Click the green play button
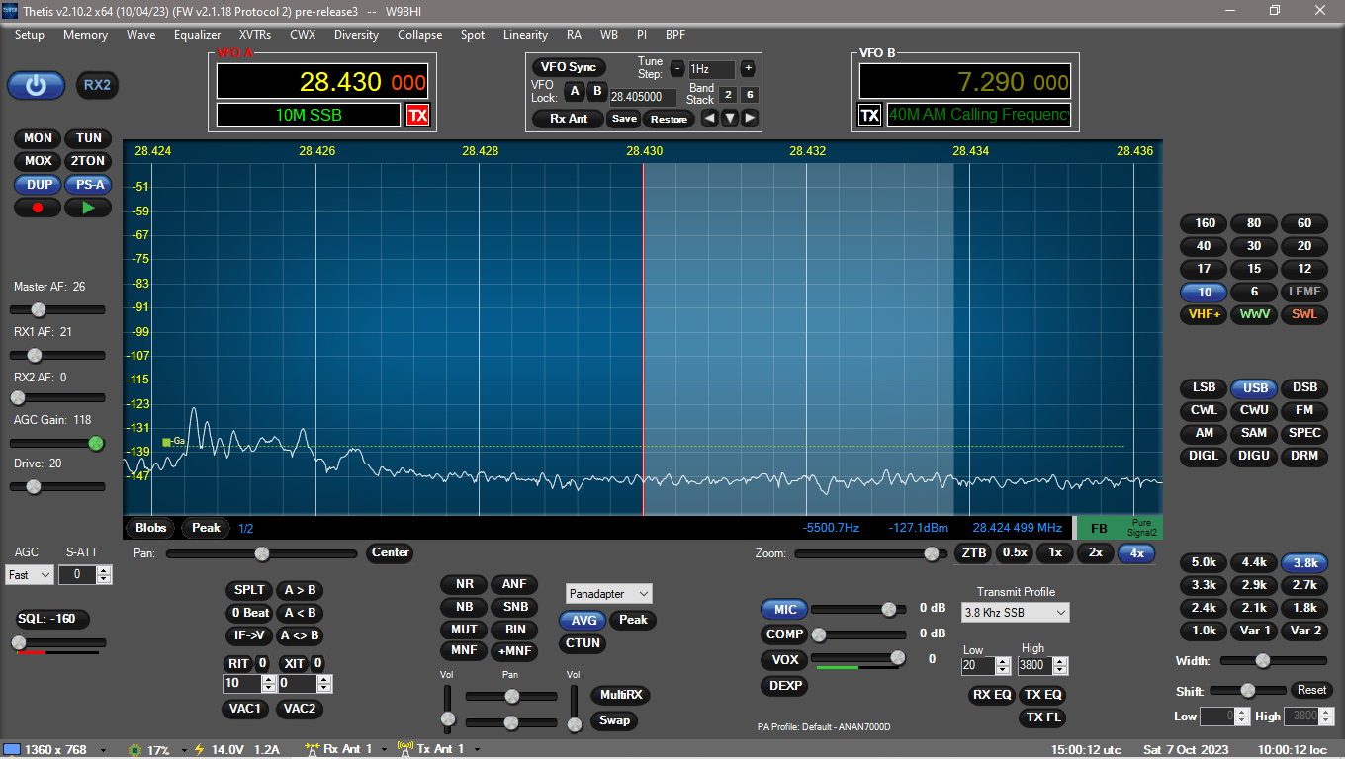 pyautogui.click(x=88, y=208)
